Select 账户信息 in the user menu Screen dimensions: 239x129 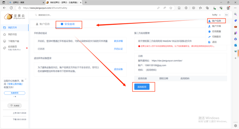pos(216,21)
